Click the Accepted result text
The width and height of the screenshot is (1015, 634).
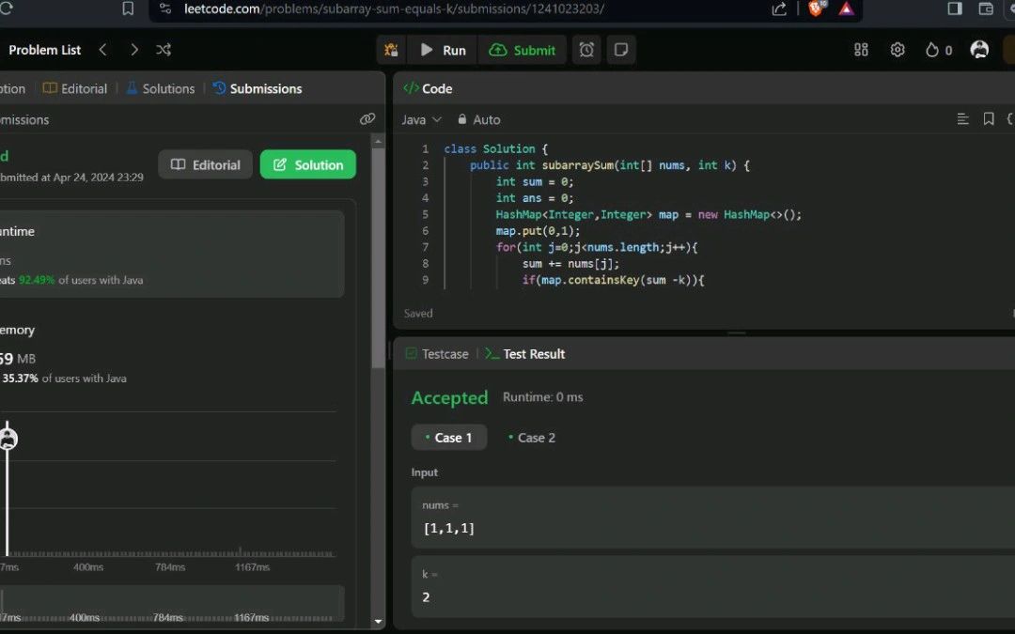tap(450, 398)
